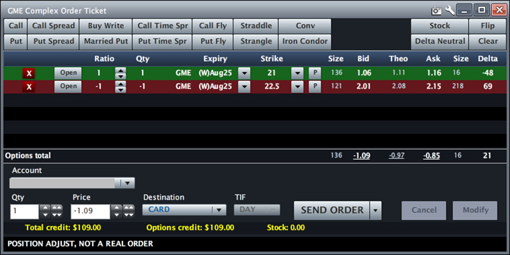The image size is (510, 255).
Task: Click the Qty single-step stepper arrows
Action: [x=45, y=211]
